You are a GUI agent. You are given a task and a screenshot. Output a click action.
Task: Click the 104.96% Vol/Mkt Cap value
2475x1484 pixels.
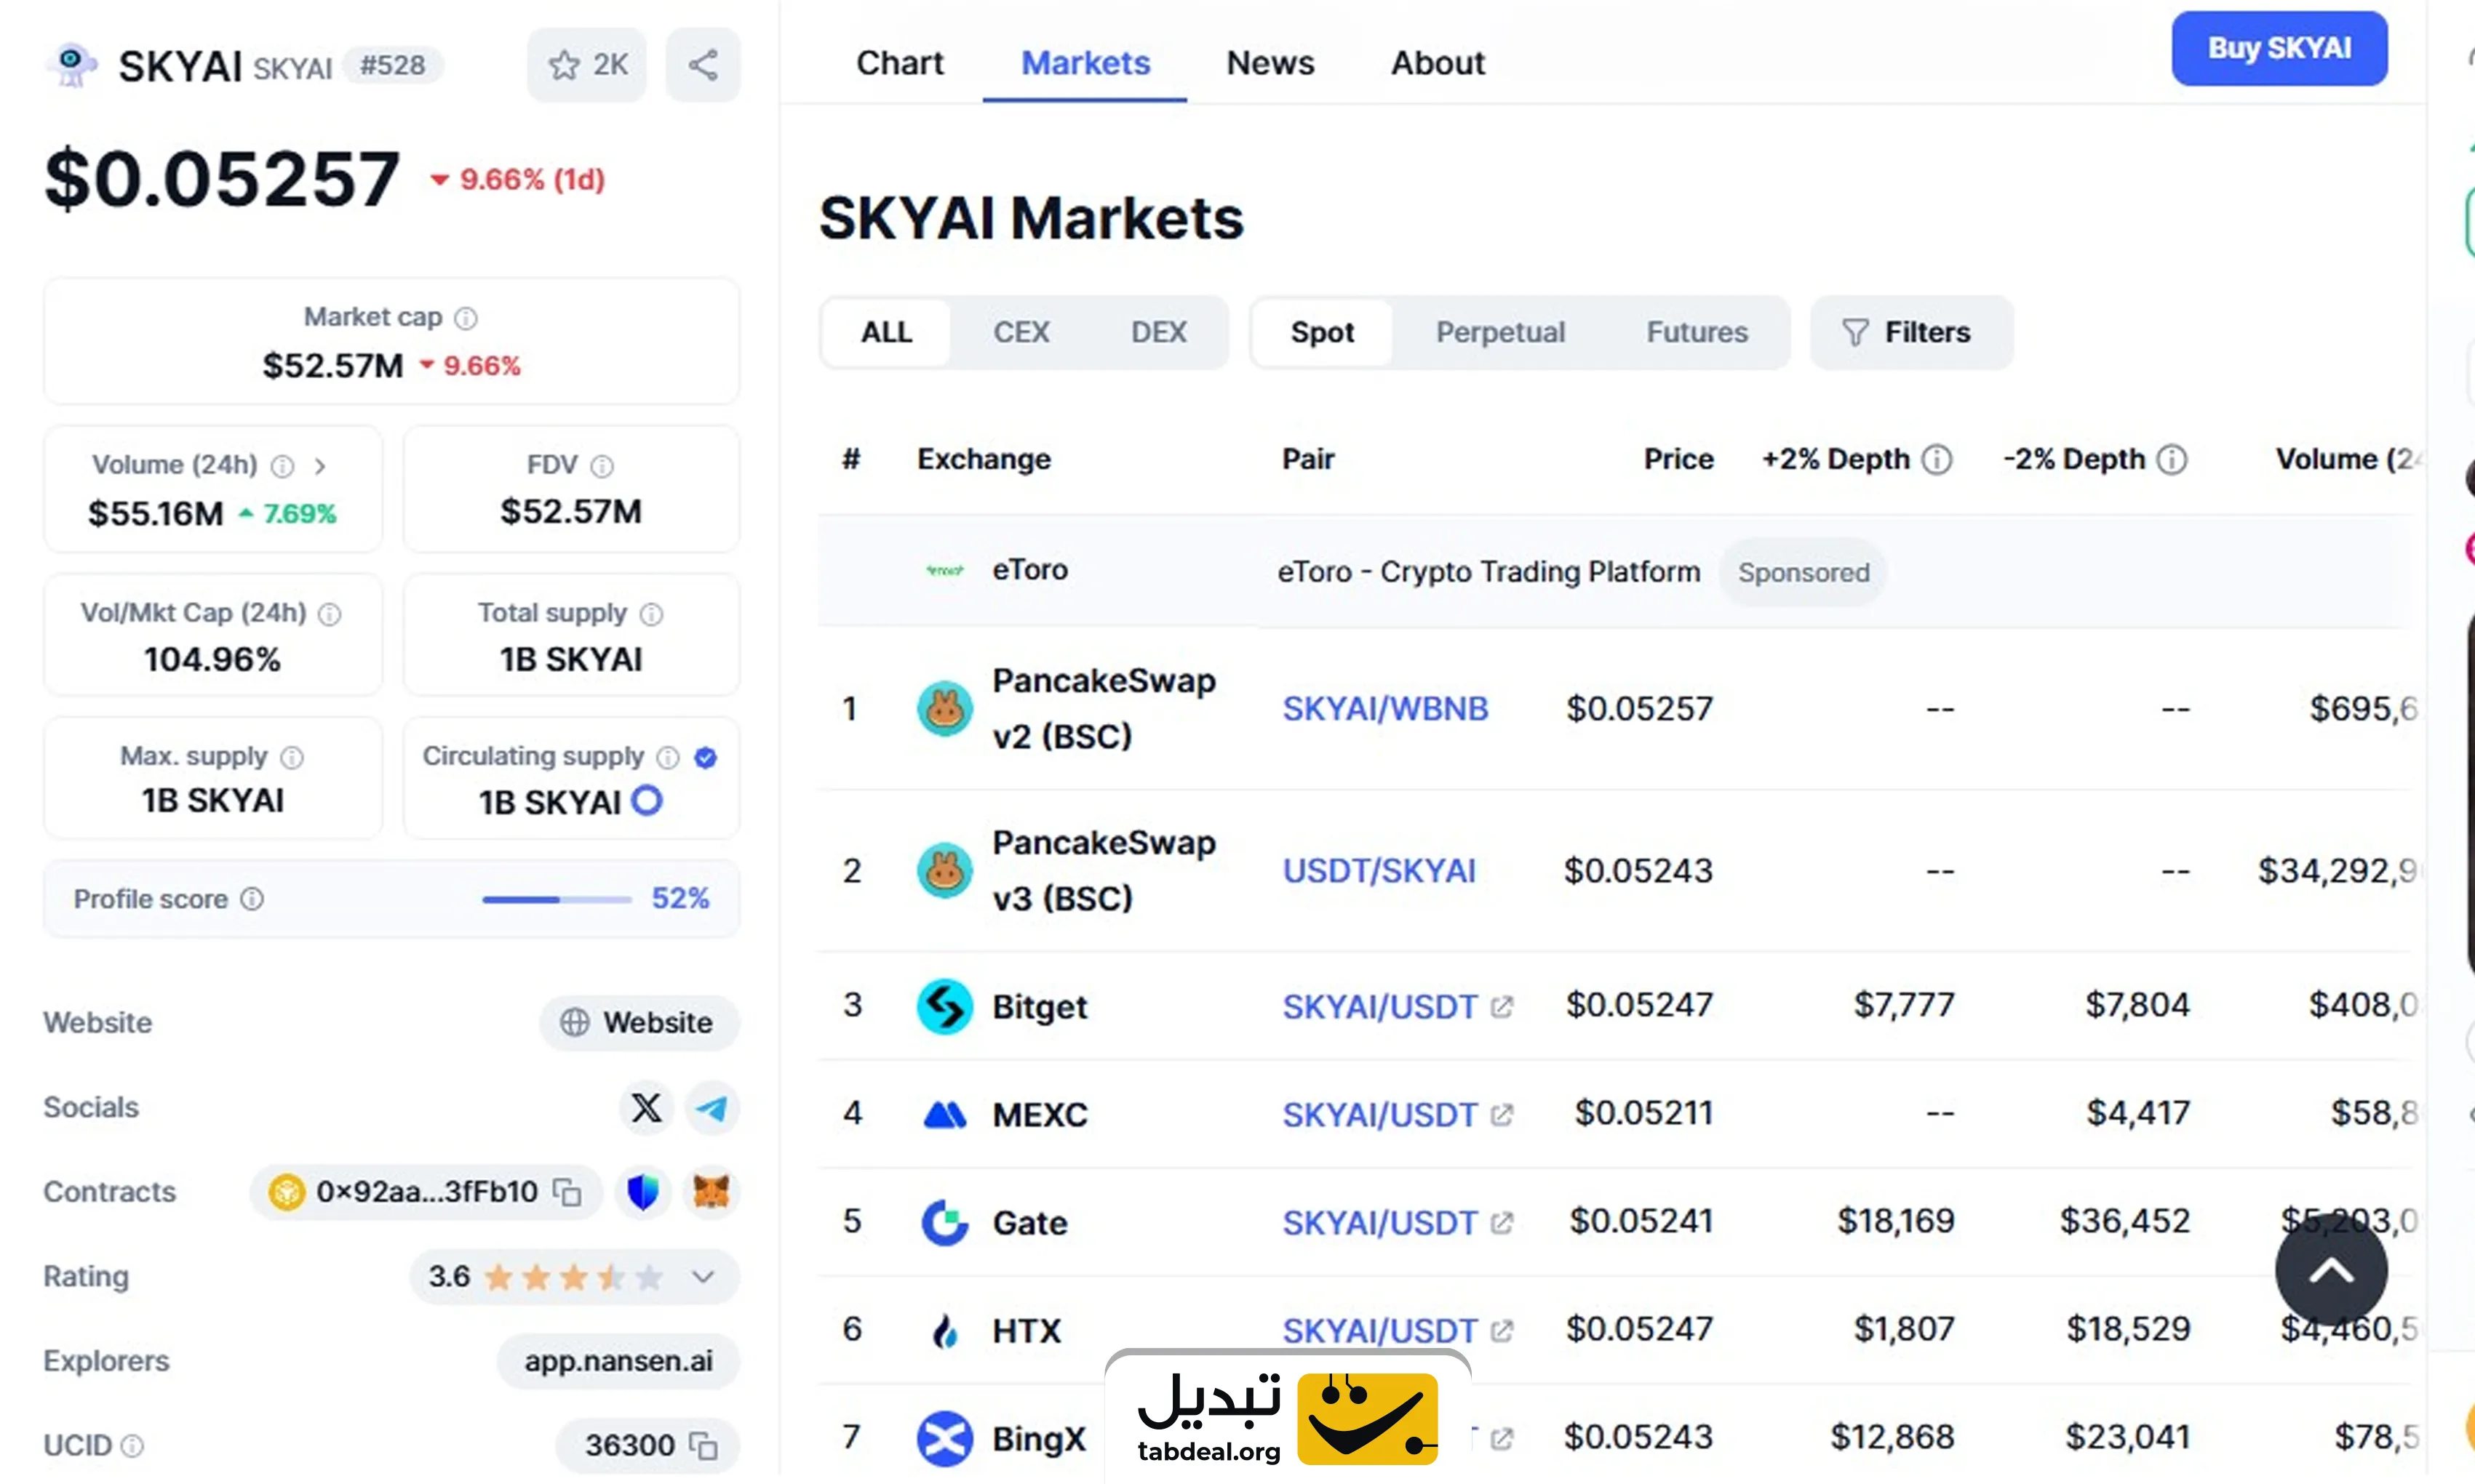[x=212, y=659]
